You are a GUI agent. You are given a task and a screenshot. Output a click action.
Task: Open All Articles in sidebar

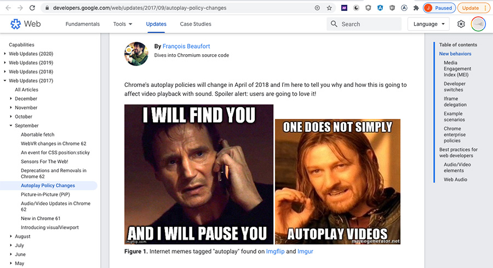tap(26, 90)
